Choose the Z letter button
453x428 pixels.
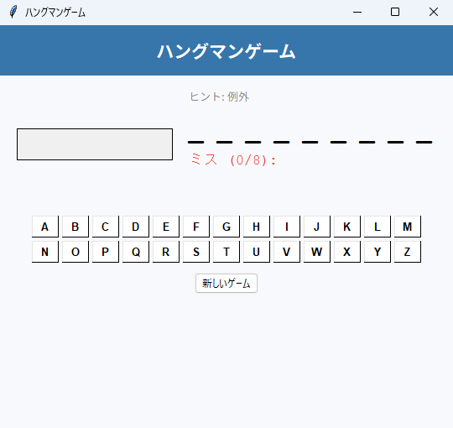408,252
